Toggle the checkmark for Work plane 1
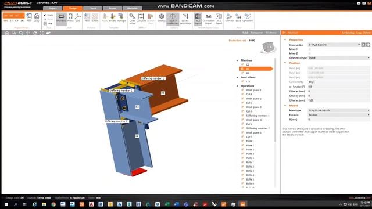The width and height of the screenshot is (372, 209). click(x=242, y=90)
